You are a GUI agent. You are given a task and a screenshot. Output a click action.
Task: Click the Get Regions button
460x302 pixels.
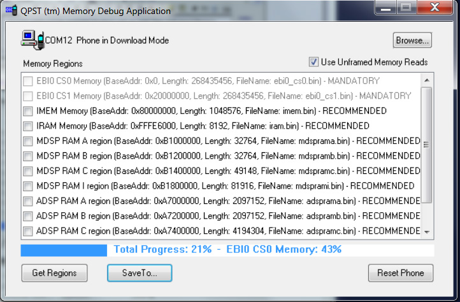click(x=54, y=273)
